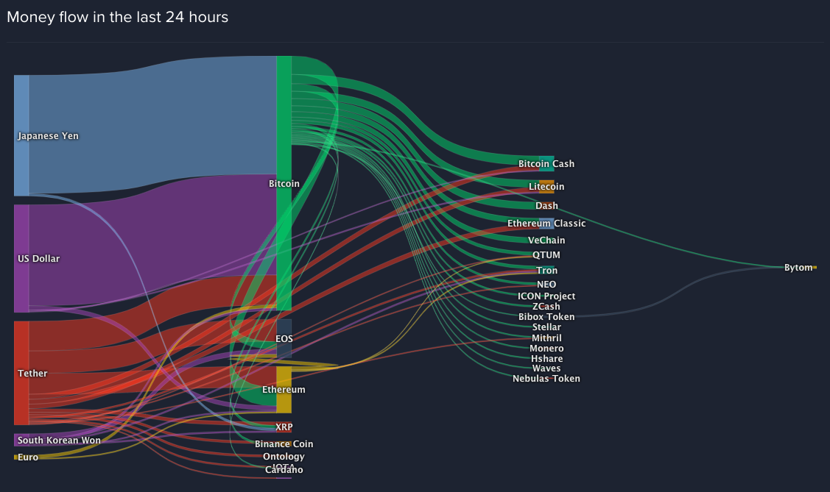Click the Hshare node label
Image resolution: width=830 pixels, height=492 pixels.
[x=546, y=358]
